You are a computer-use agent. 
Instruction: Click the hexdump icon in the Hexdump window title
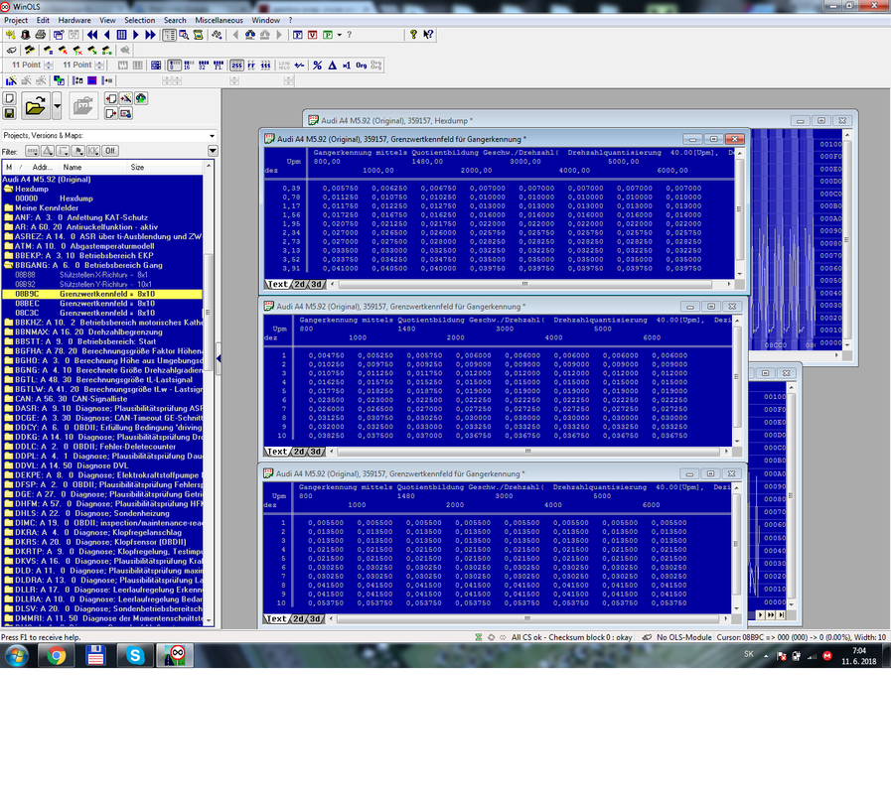coord(313,120)
